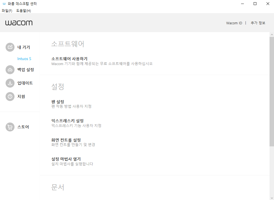This screenshot has height=200, width=274.
Task: Open 소프트웨어 사용하기 option
Action: (x=69, y=59)
